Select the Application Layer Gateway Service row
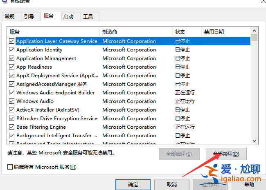The width and height of the screenshot is (266, 190). tap(133, 41)
